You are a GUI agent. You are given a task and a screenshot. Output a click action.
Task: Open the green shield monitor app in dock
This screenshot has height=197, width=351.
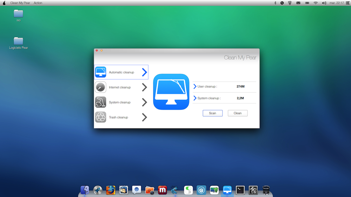click(214, 190)
